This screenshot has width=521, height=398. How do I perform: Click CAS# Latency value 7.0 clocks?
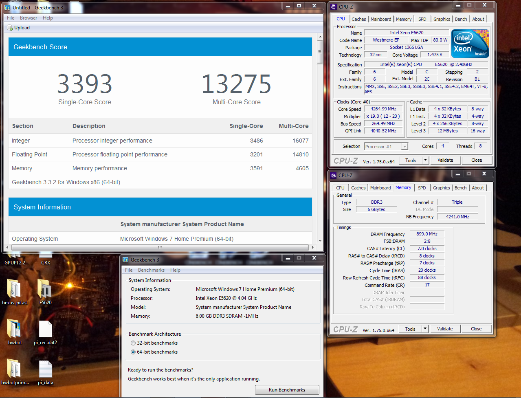427,248
